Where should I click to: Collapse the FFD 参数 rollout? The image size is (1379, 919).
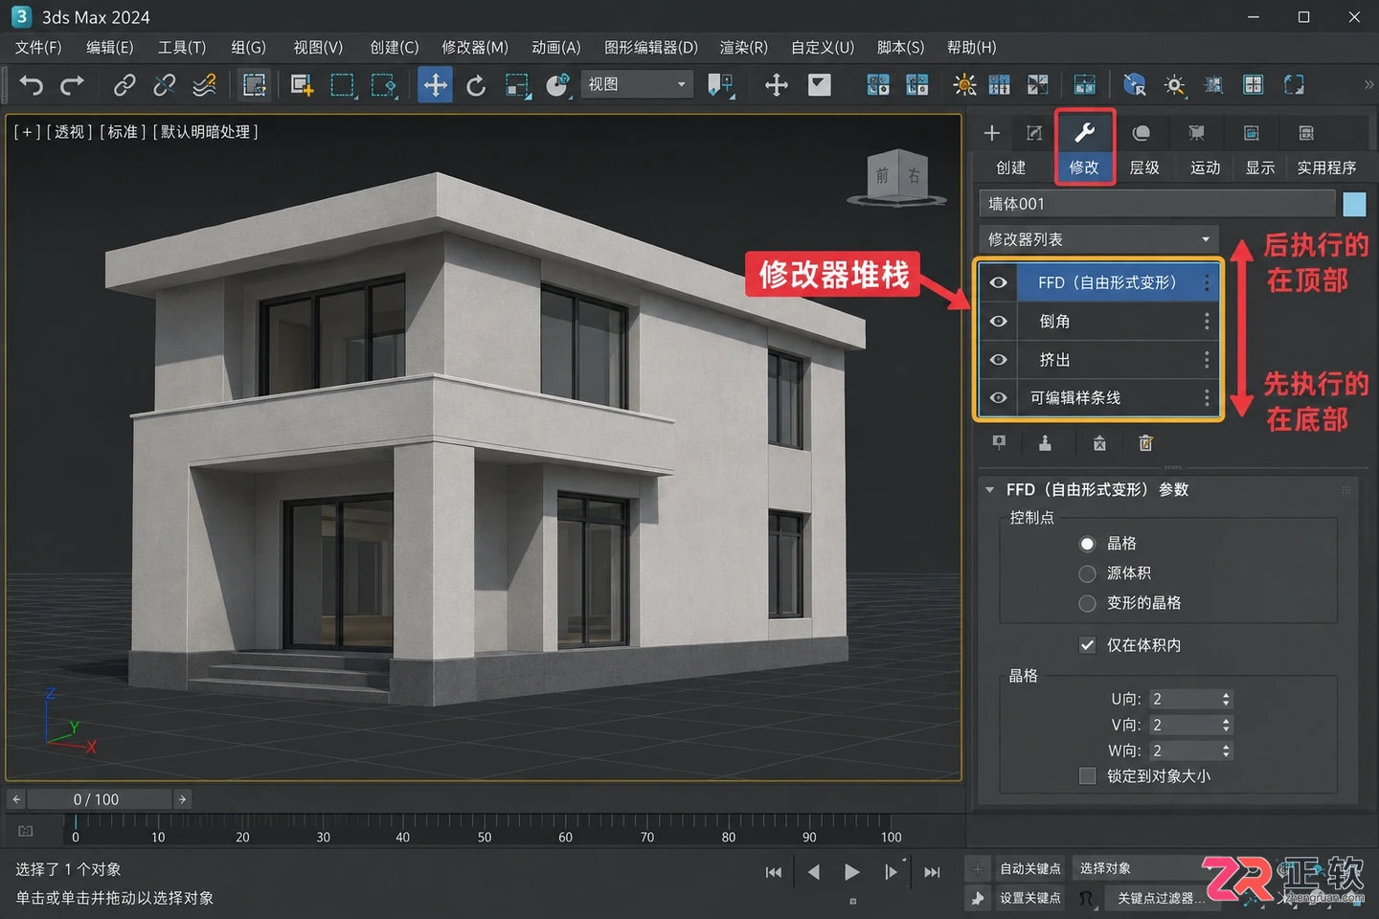(x=990, y=490)
